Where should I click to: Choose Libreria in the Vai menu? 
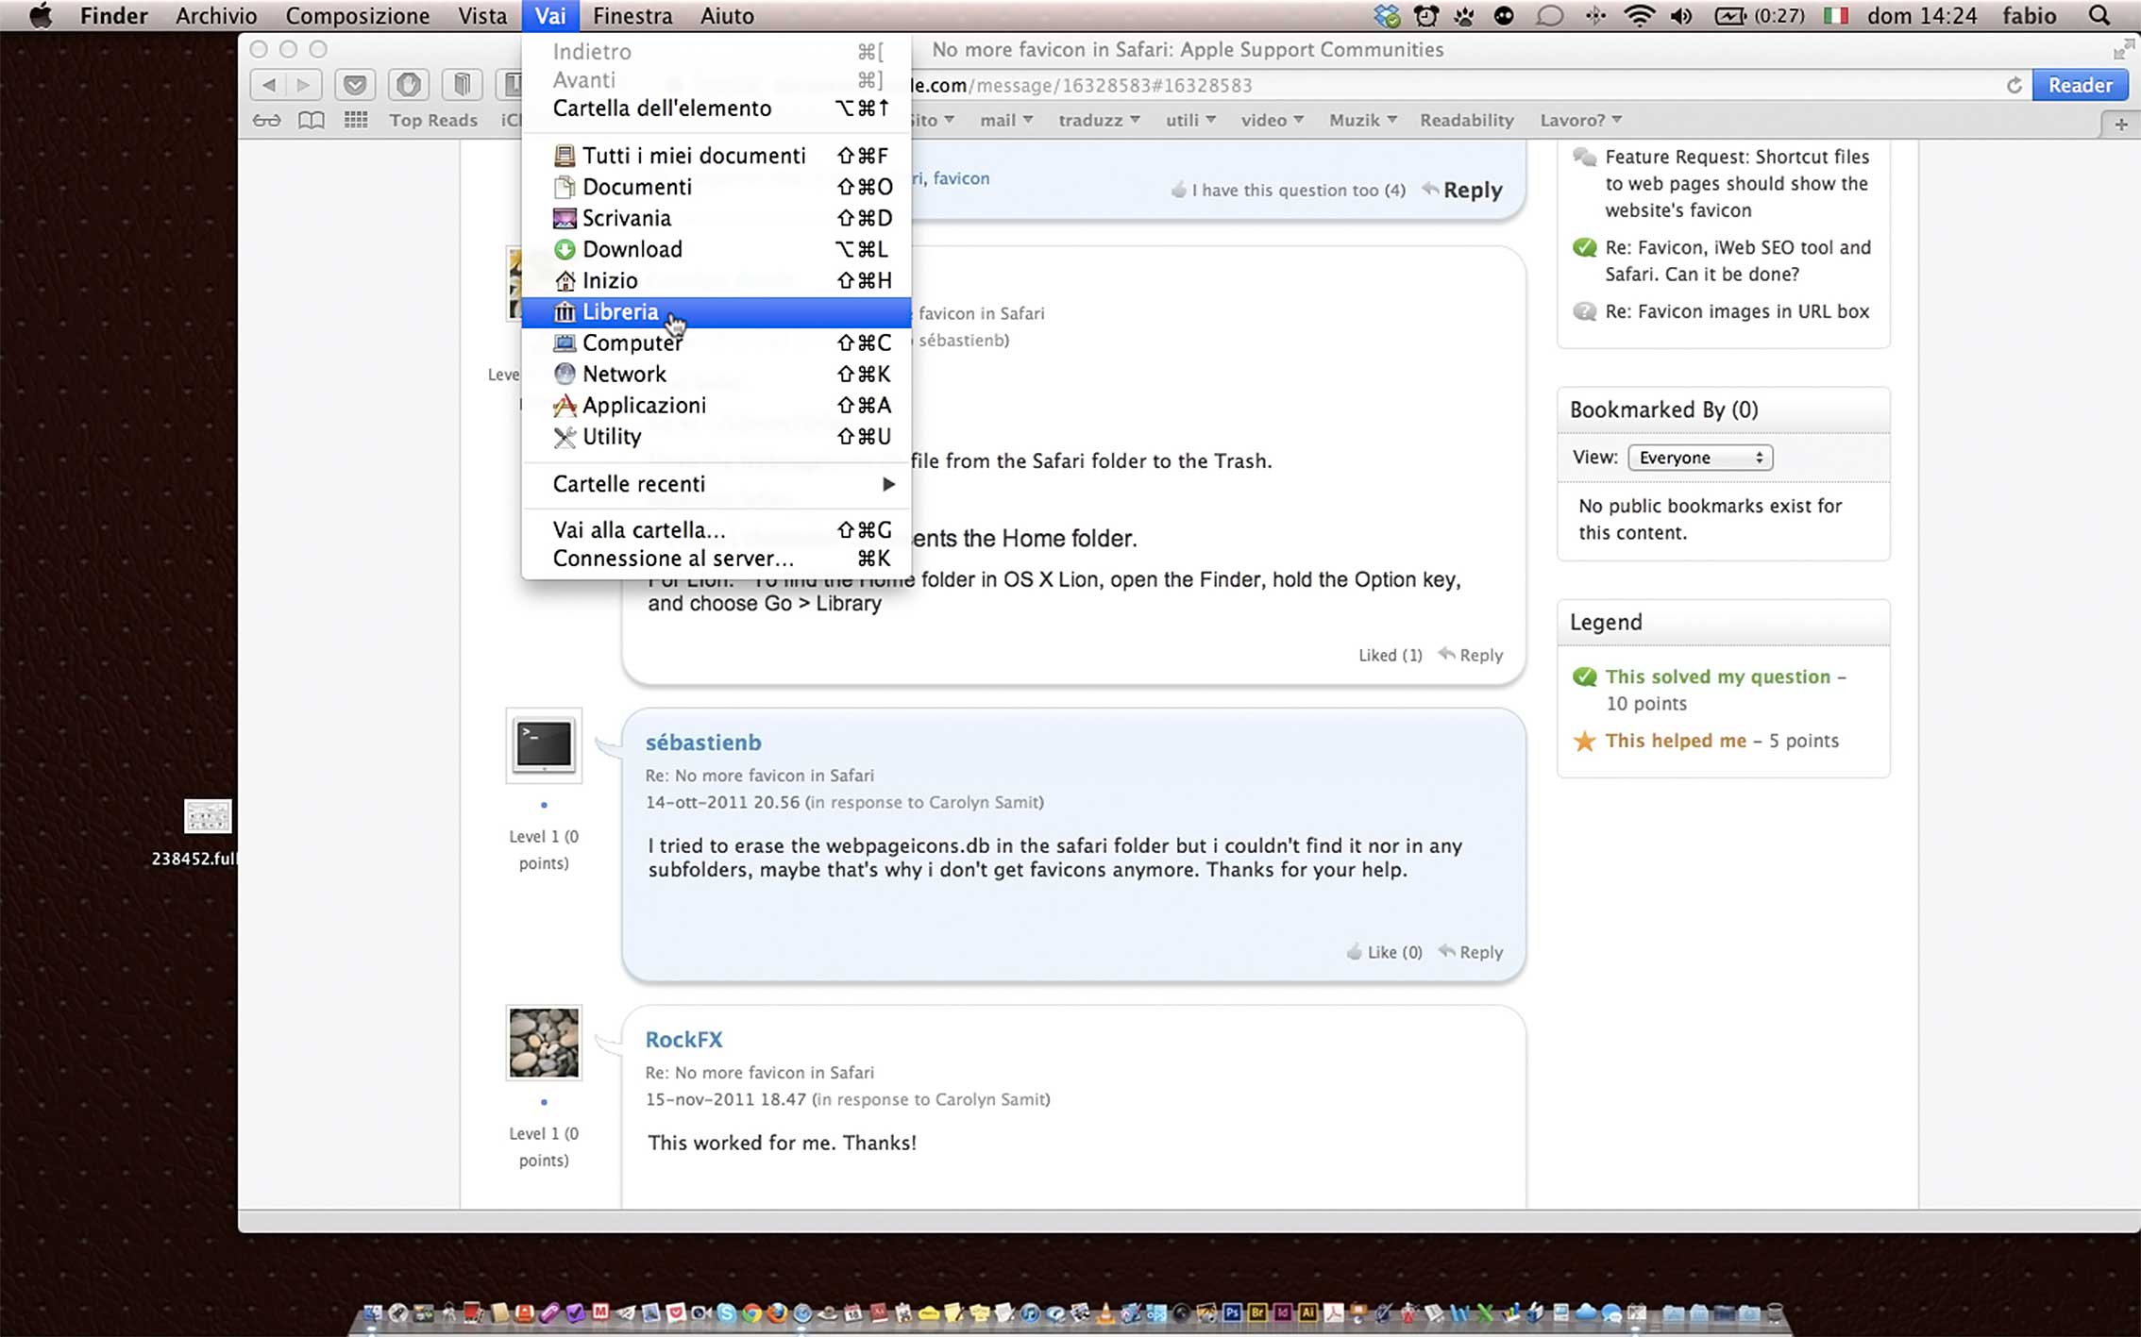click(620, 312)
